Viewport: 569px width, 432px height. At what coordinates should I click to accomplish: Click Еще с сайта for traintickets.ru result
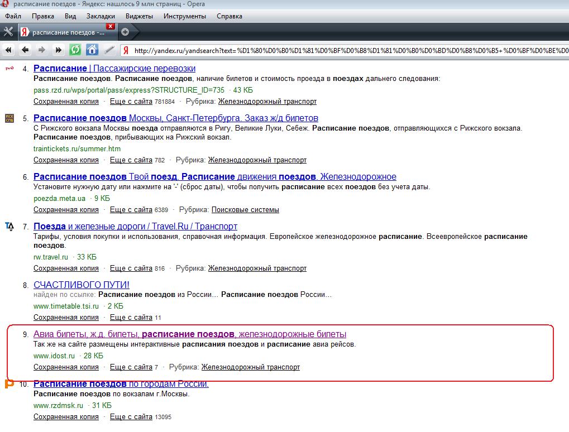tap(131, 160)
